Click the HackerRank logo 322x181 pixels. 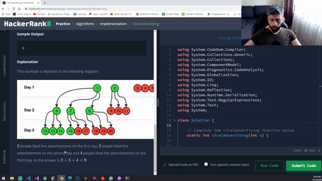pyautogui.click(x=27, y=24)
